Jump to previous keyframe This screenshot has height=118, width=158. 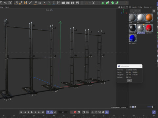[25, 112]
